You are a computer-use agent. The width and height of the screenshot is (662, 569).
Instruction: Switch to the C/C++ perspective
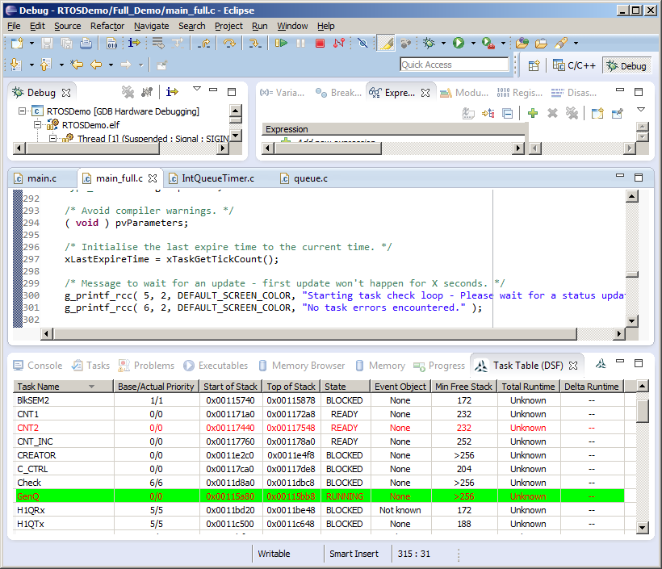574,65
